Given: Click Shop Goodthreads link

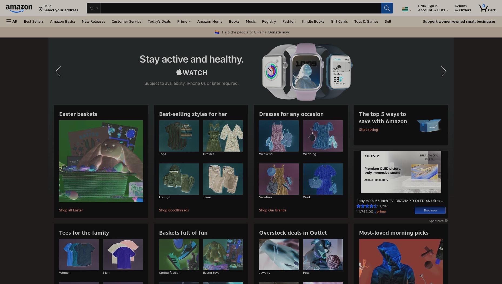Looking at the screenshot, I should (x=174, y=210).
